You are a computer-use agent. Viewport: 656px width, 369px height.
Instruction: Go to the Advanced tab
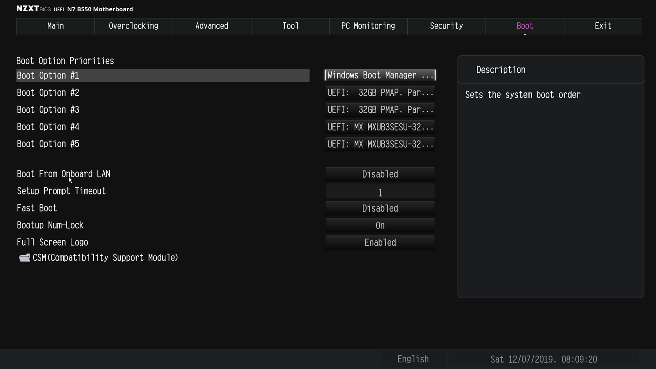point(212,26)
